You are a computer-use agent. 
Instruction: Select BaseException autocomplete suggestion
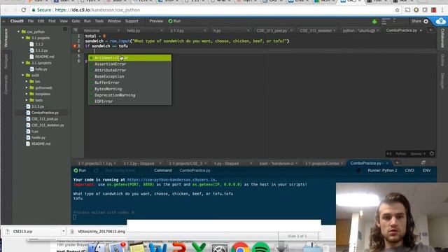[129, 76]
